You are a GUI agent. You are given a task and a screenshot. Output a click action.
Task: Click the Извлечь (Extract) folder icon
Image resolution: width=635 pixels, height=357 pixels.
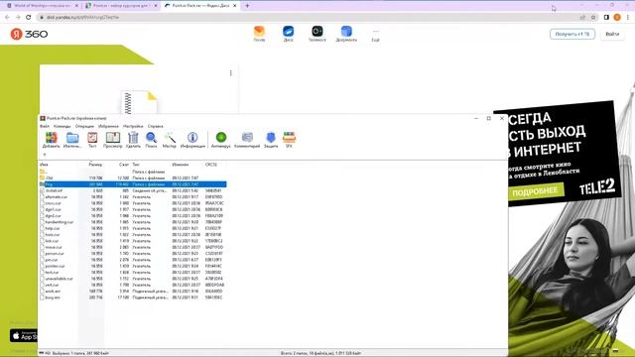tap(72, 140)
